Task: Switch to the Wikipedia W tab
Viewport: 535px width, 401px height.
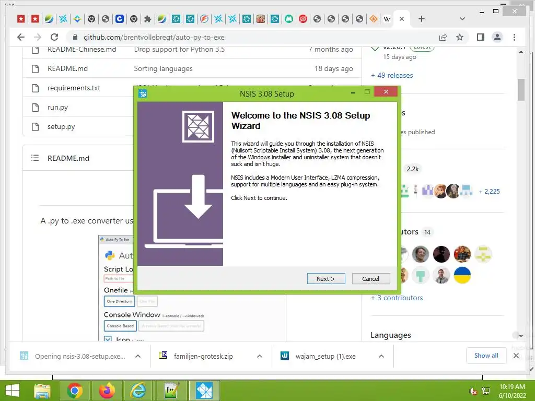Action: [387, 19]
